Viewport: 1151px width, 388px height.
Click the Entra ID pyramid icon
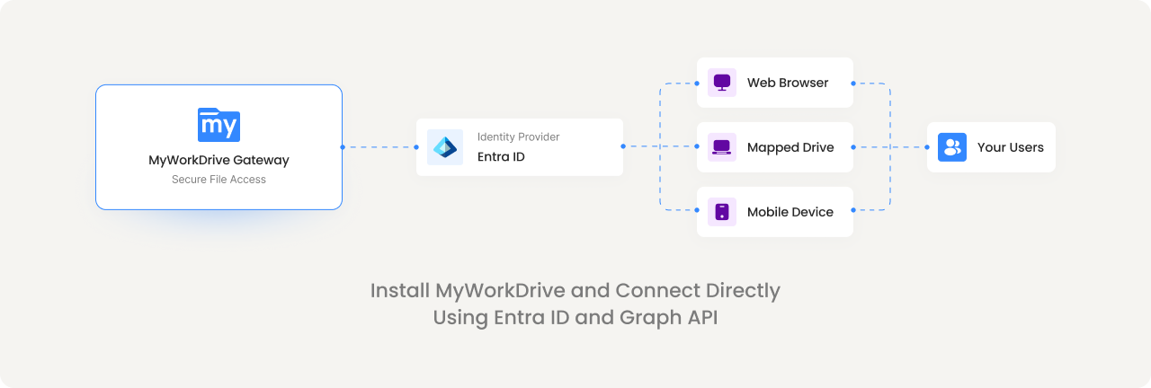(445, 147)
